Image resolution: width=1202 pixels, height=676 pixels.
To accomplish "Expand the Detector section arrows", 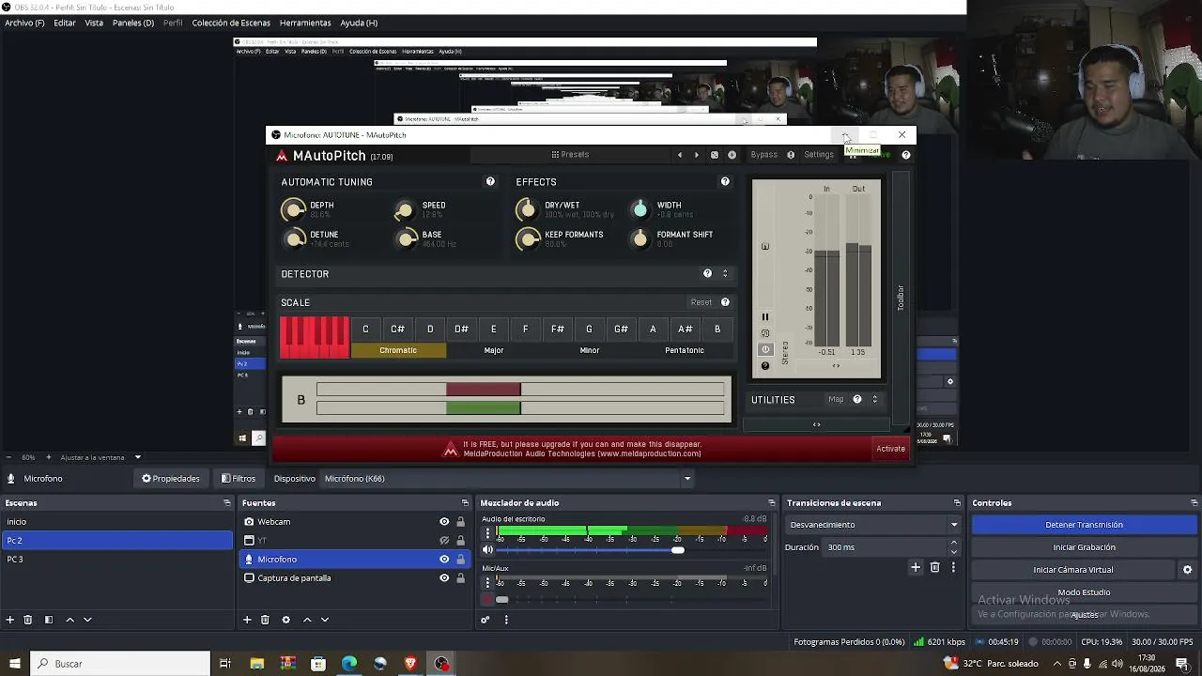I will (724, 274).
